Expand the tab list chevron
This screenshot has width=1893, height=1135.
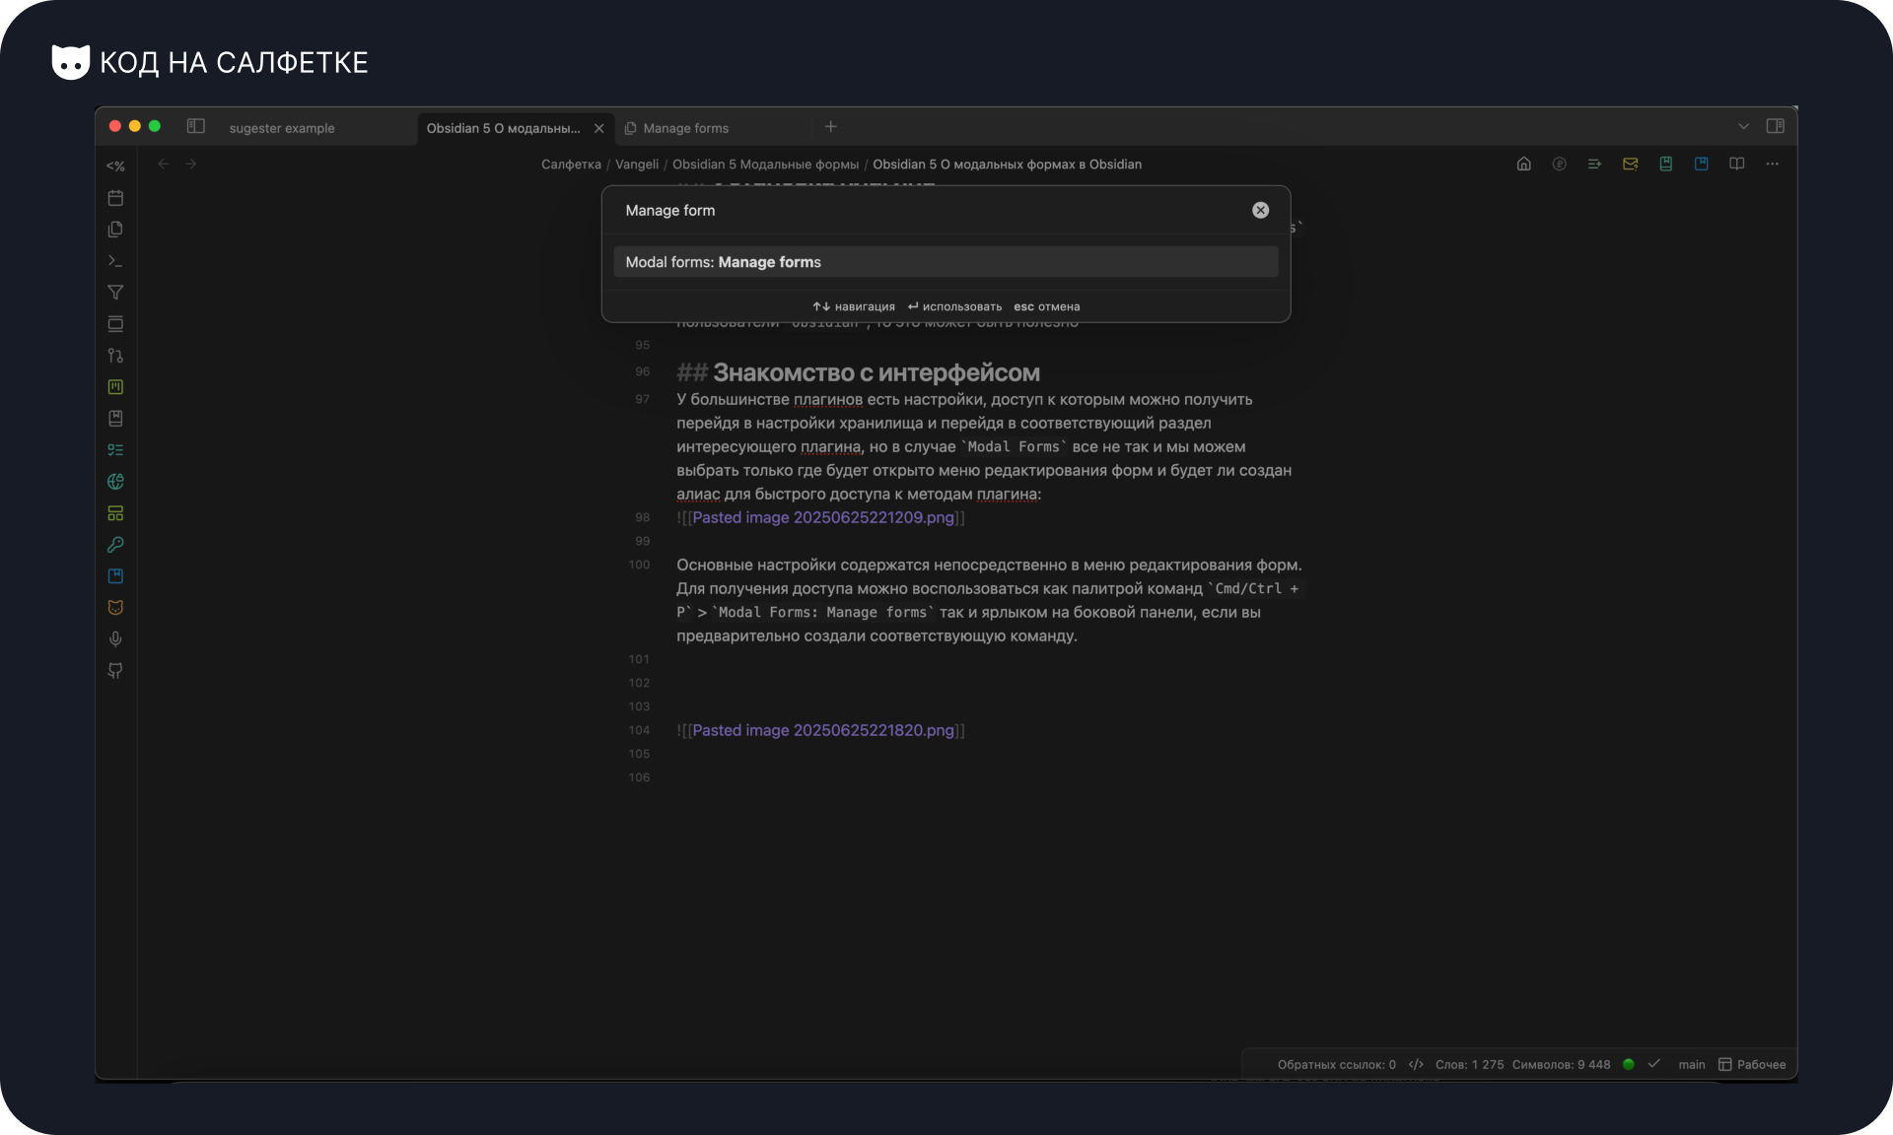click(x=1744, y=126)
